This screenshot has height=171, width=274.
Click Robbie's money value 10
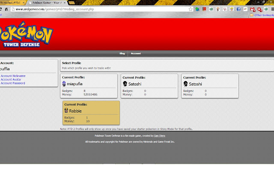coord(88,121)
